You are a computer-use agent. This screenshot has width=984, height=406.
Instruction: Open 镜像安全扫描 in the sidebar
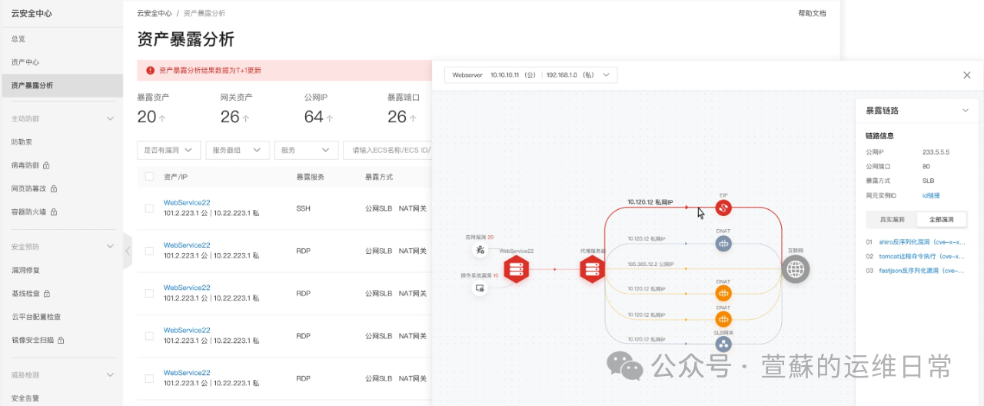click(32, 340)
